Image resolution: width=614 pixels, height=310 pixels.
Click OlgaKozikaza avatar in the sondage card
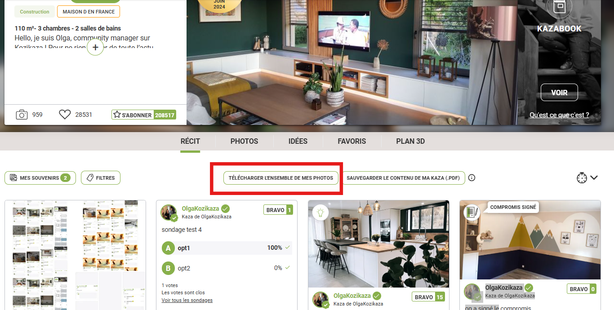[169, 213]
